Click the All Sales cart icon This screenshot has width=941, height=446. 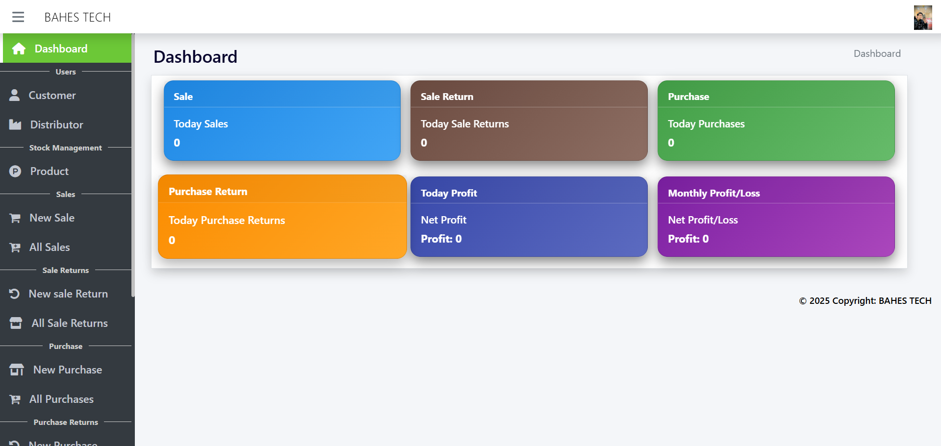point(15,248)
